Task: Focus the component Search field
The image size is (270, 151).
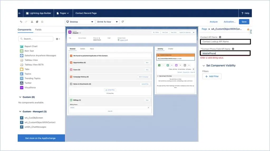Action: pos(36,39)
